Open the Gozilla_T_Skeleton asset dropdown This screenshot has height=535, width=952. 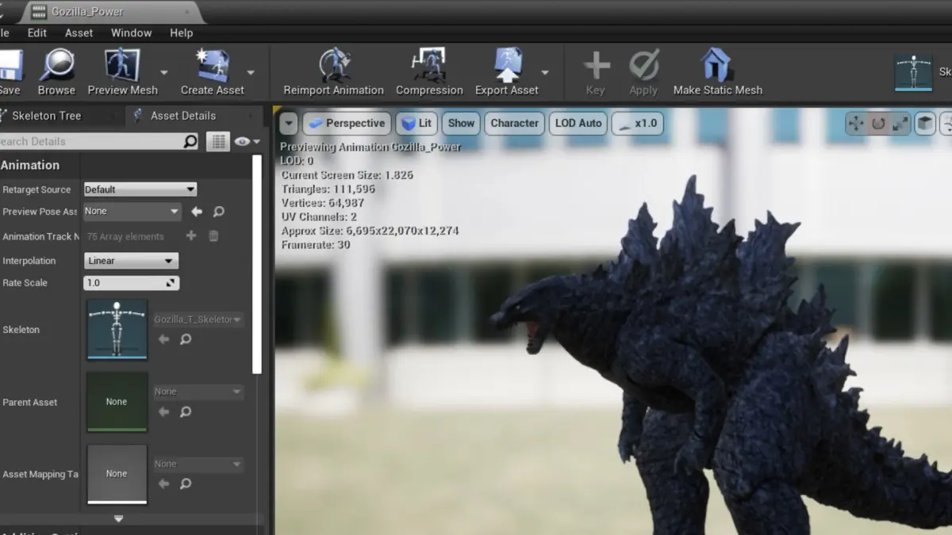pyautogui.click(x=198, y=319)
